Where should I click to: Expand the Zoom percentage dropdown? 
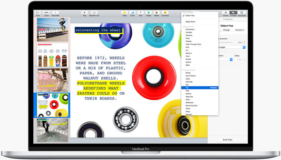(x=47, y=13)
